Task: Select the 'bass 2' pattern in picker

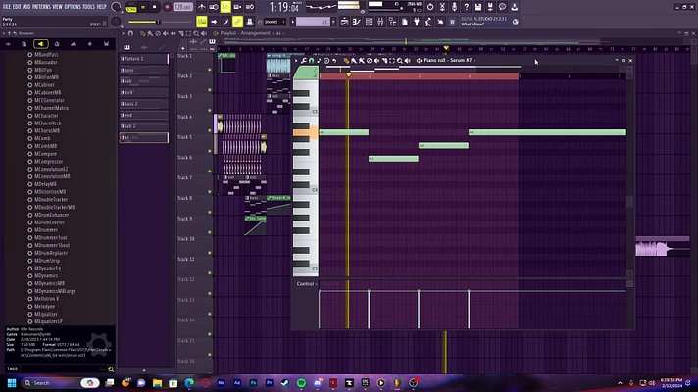Action: [144, 104]
